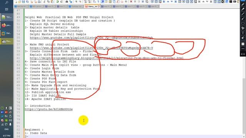Click the volume speaker tray icon

point(10,120)
